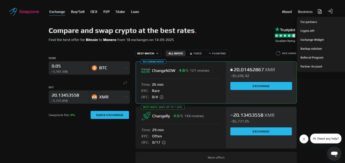This screenshot has width=345, height=163.
Task: Click the swap currencies arrows icon
Action: (125, 83)
